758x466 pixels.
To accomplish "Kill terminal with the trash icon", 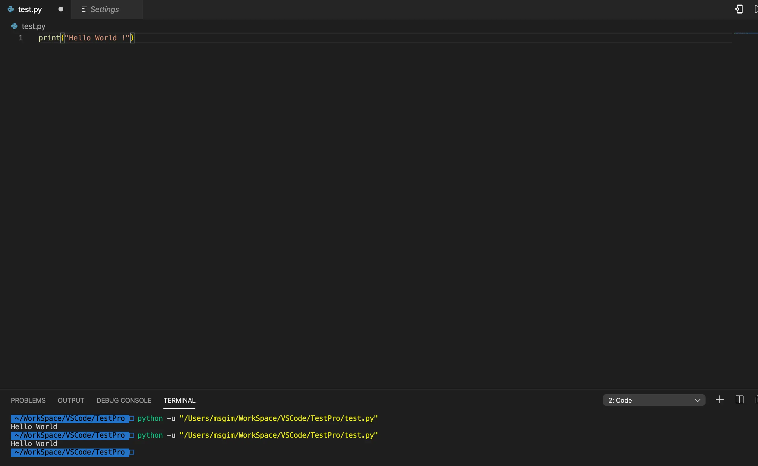I will point(756,400).
